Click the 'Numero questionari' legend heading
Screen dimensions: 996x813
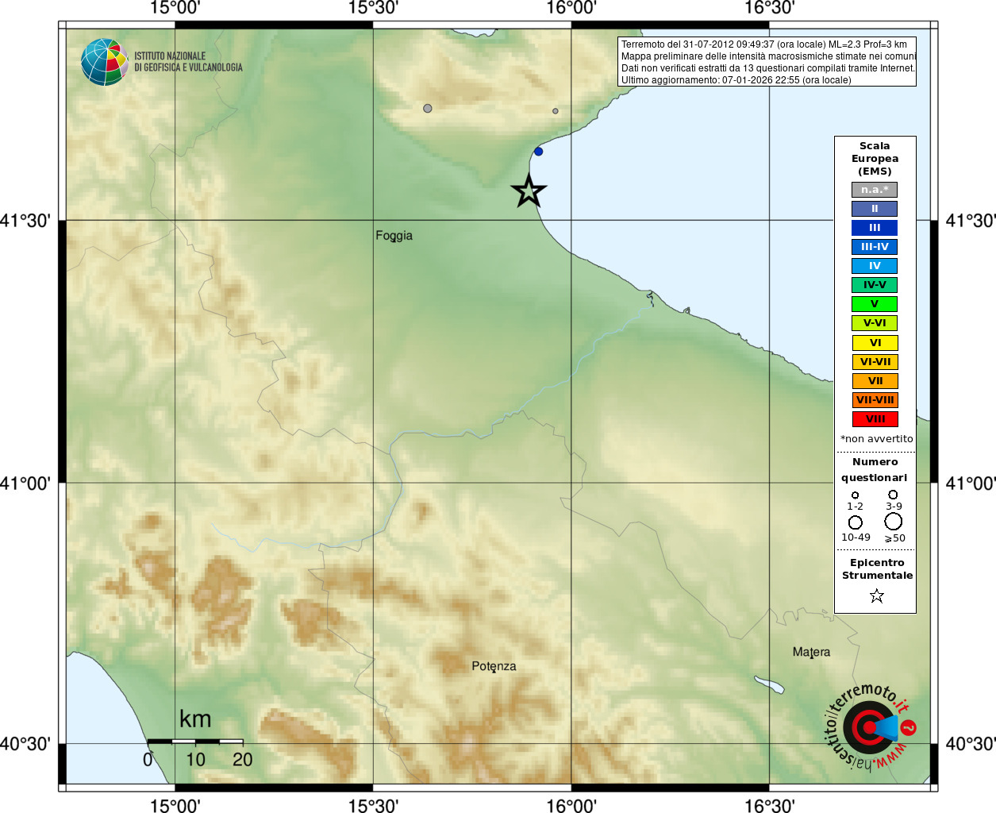875,470
